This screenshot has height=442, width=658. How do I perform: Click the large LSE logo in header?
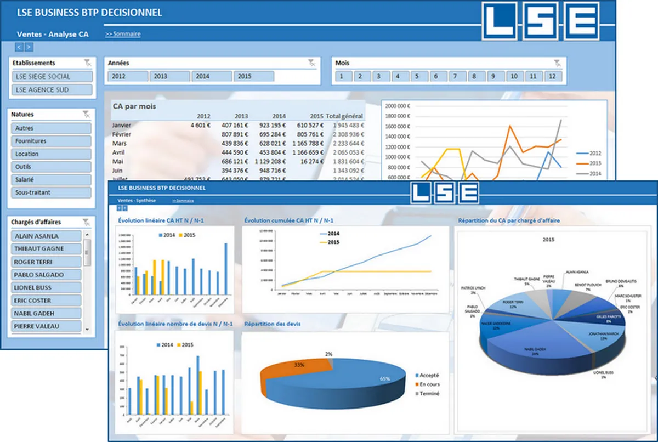(x=540, y=21)
